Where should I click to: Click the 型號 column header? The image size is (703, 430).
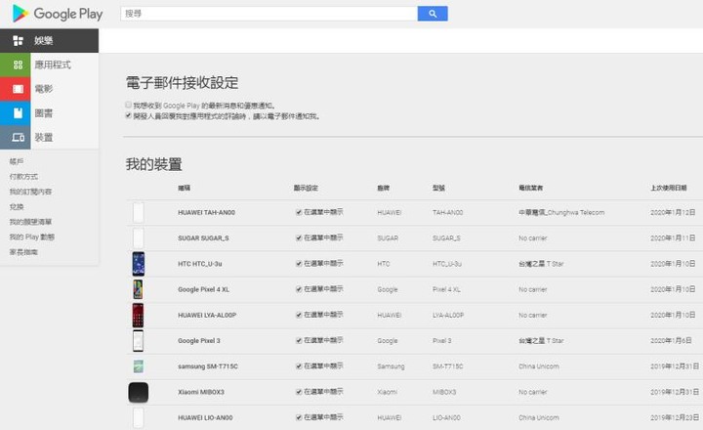pyautogui.click(x=438, y=188)
